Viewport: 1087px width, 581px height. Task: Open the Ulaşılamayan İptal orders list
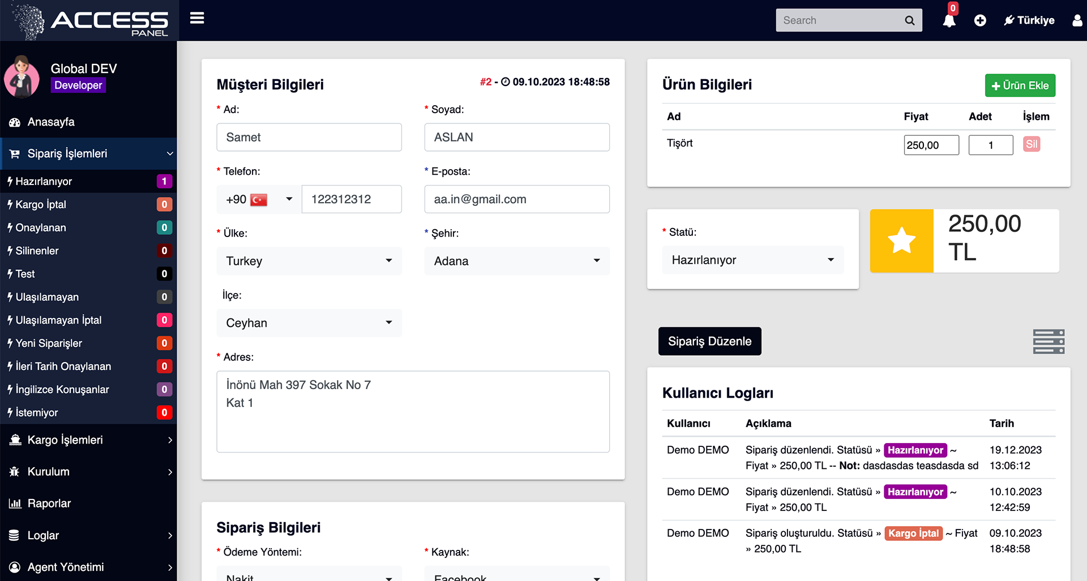coord(88,321)
